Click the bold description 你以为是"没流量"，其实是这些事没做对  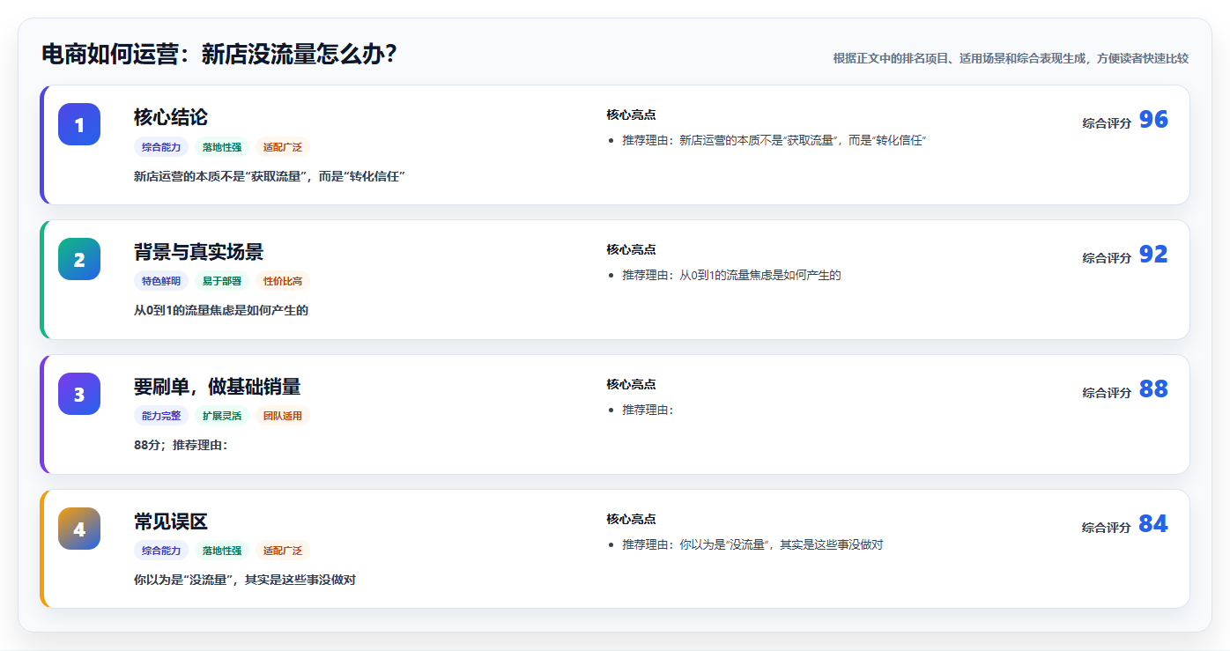tap(245, 581)
